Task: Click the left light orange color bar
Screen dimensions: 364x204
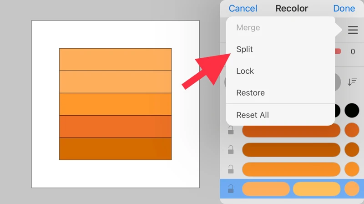Action: pos(266,189)
